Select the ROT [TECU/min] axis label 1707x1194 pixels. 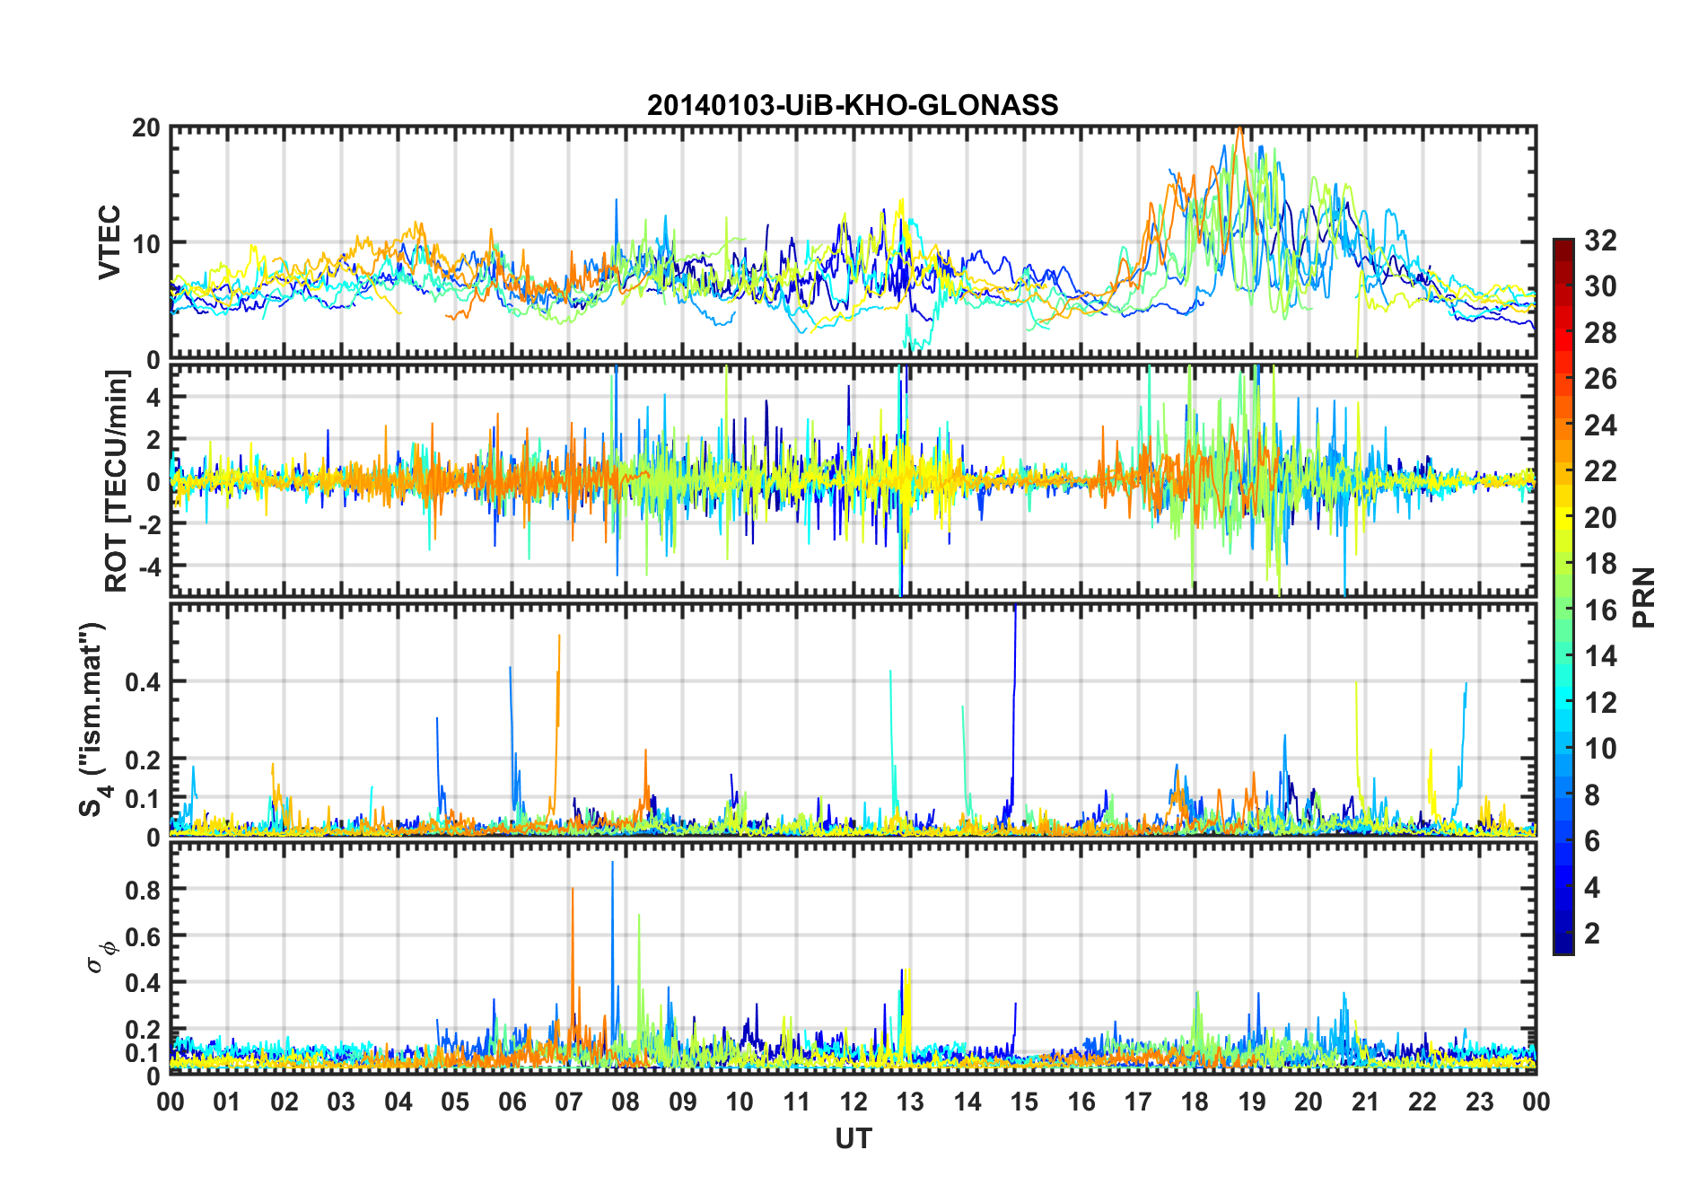coord(116,480)
